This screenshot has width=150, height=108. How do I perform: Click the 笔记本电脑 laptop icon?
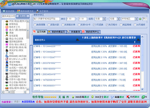[x=7, y=62]
